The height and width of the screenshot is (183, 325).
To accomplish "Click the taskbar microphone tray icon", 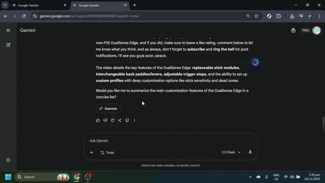I will tap(267, 177).
